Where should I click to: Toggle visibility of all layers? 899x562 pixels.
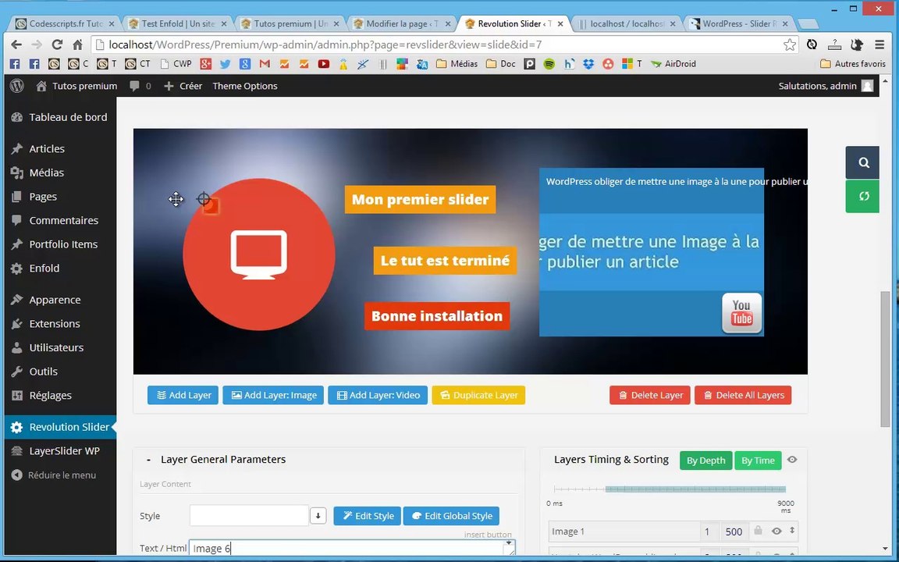click(792, 460)
